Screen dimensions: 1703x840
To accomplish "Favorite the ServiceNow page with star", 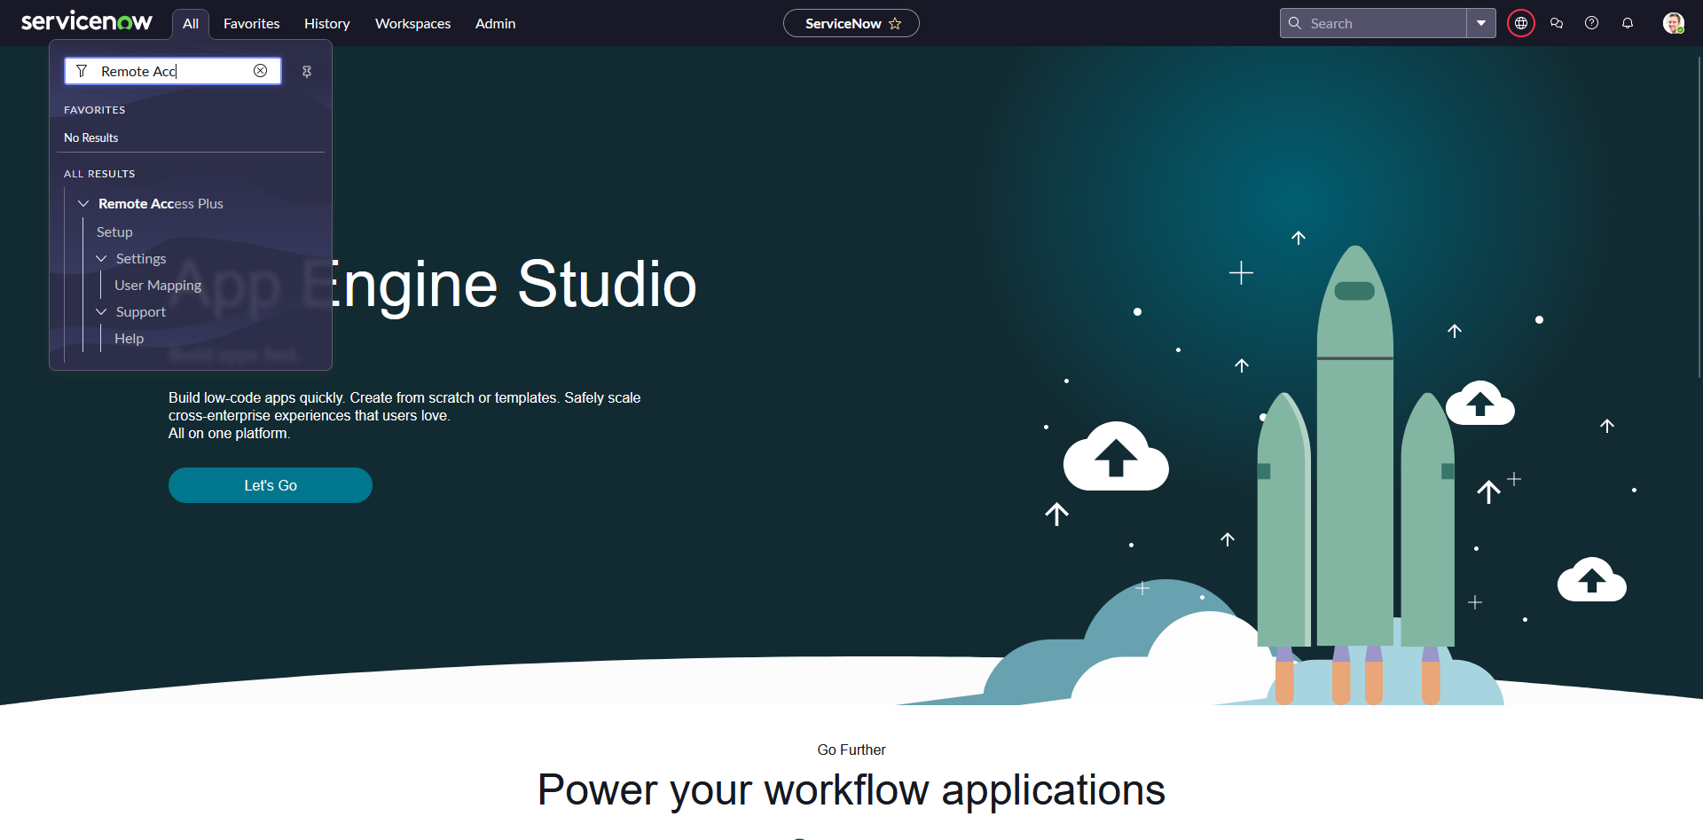I will coord(895,24).
